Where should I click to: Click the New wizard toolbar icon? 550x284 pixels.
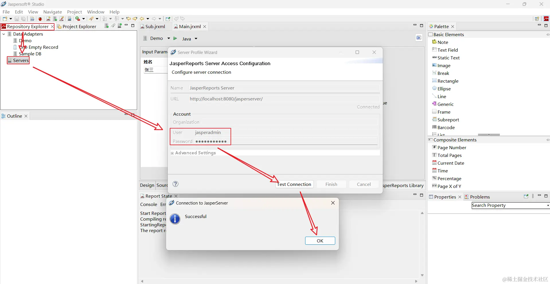(x=5, y=19)
